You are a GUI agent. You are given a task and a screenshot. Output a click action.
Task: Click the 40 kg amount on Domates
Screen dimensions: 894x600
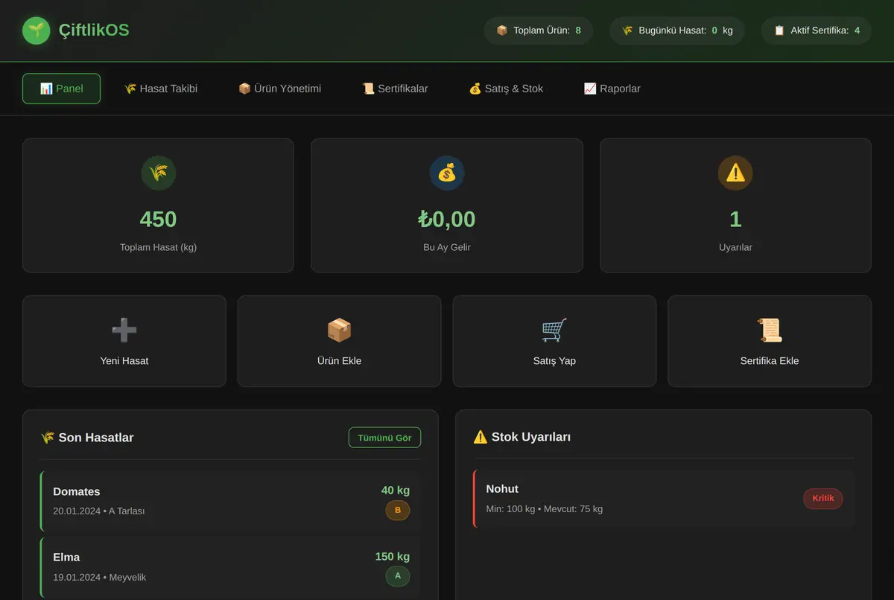tap(396, 491)
